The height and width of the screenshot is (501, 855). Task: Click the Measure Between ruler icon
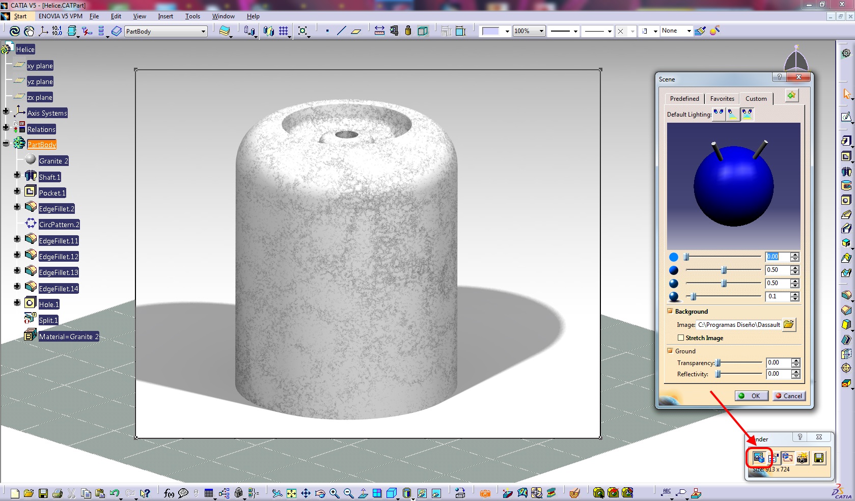(379, 31)
